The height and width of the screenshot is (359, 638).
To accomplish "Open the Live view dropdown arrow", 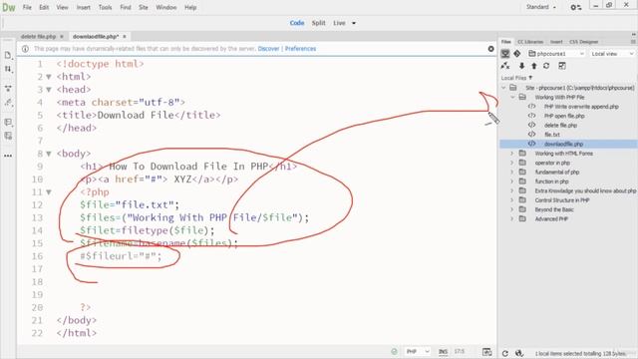I will [x=354, y=23].
